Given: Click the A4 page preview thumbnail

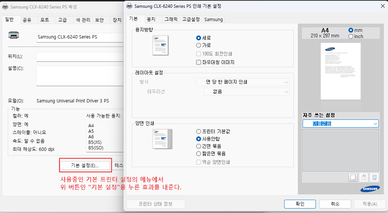Looking at the screenshot, I should pos(340,71).
